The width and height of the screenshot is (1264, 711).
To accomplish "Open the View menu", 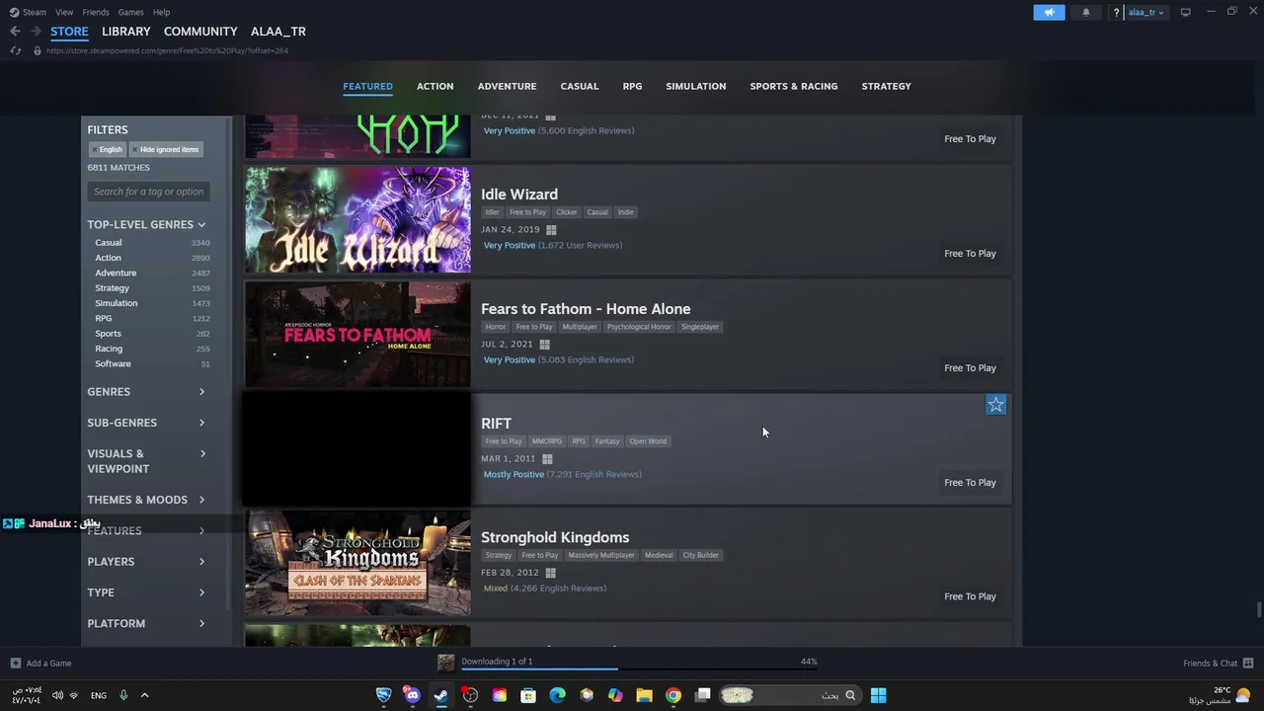I will tap(64, 12).
